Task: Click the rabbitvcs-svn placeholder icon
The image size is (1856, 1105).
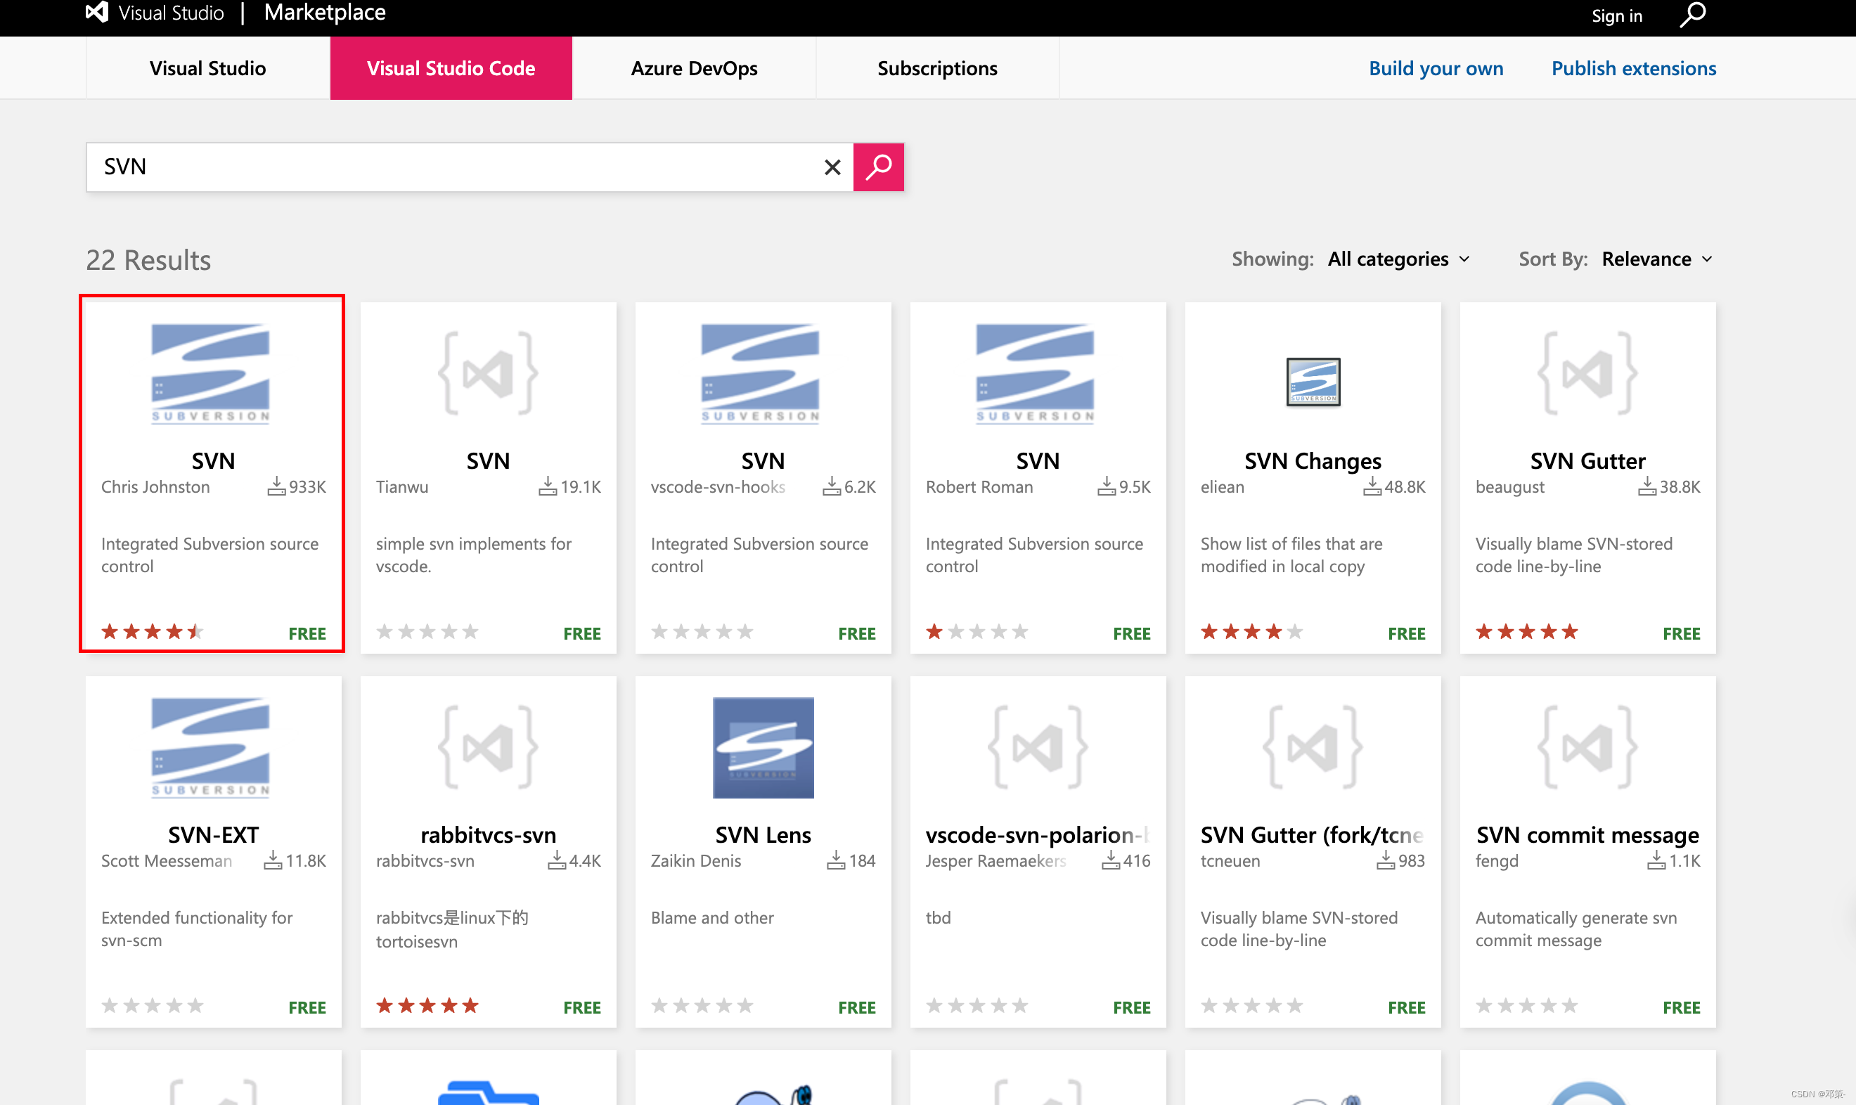Action: 489,747
